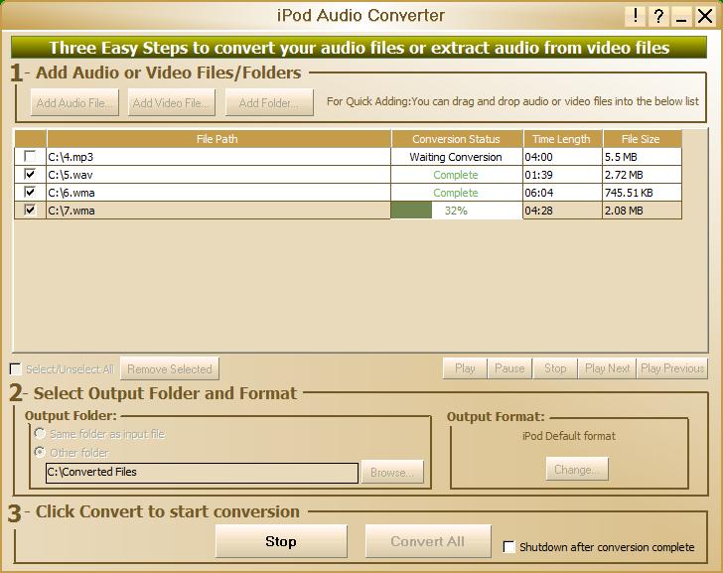Click the Convert All button
The image size is (723, 573).
(428, 541)
